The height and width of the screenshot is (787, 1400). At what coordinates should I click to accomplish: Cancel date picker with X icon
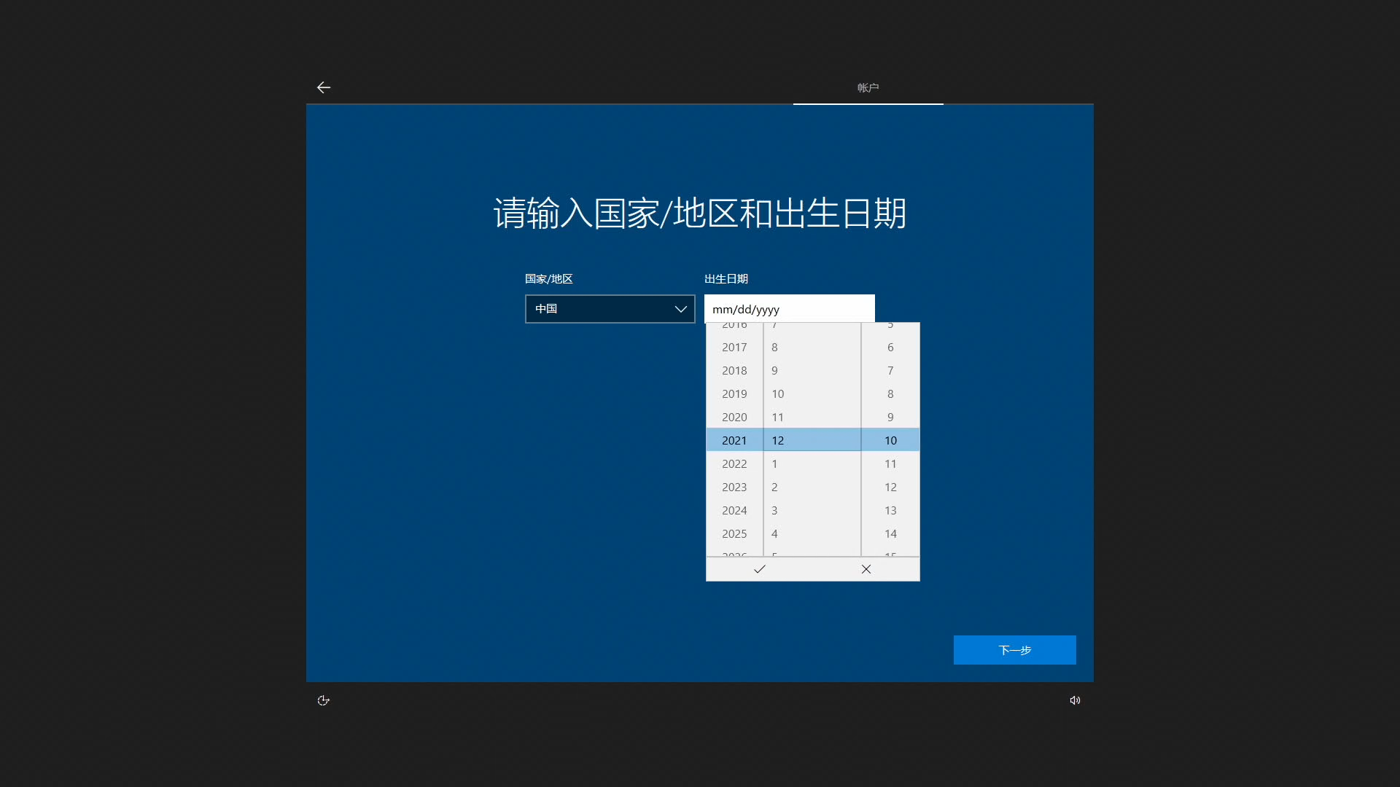tap(866, 569)
